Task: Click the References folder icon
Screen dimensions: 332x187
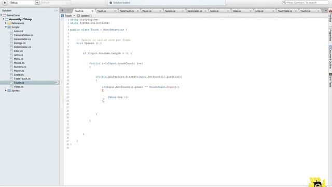Action: [x=9, y=23]
